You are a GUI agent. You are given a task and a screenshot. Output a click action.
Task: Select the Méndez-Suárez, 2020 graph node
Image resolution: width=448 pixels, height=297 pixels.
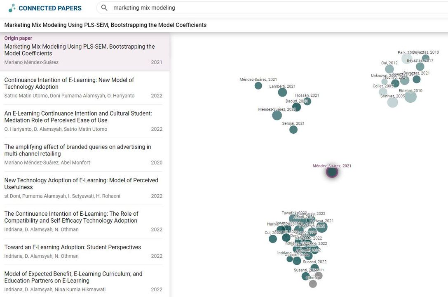point(277,115)
